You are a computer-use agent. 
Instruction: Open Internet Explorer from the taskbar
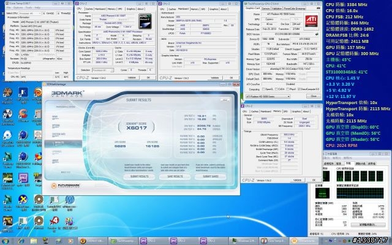(21, 241)
